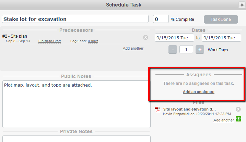Edit the Lag/Lead 0 days value
The height and width of the screenshot is (142, 246).
click(93, 41)
